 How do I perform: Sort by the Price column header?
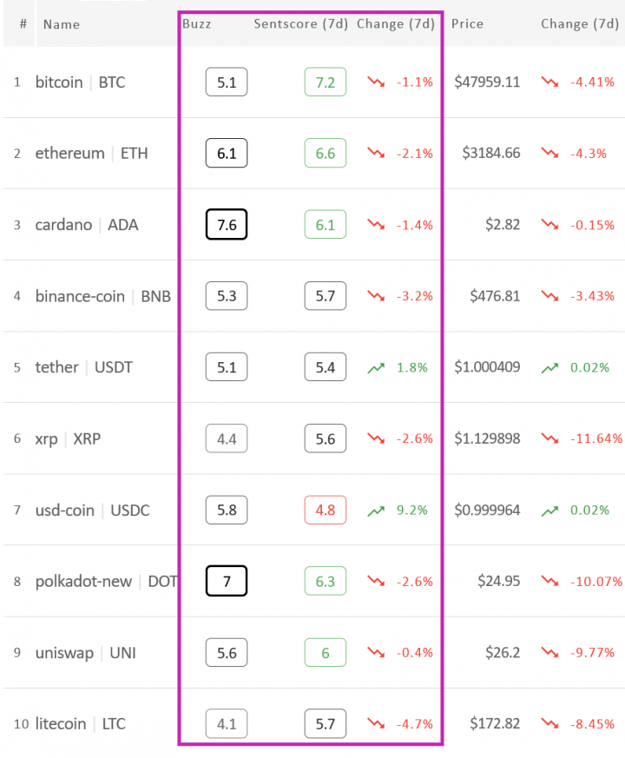(x=467, y=23)
